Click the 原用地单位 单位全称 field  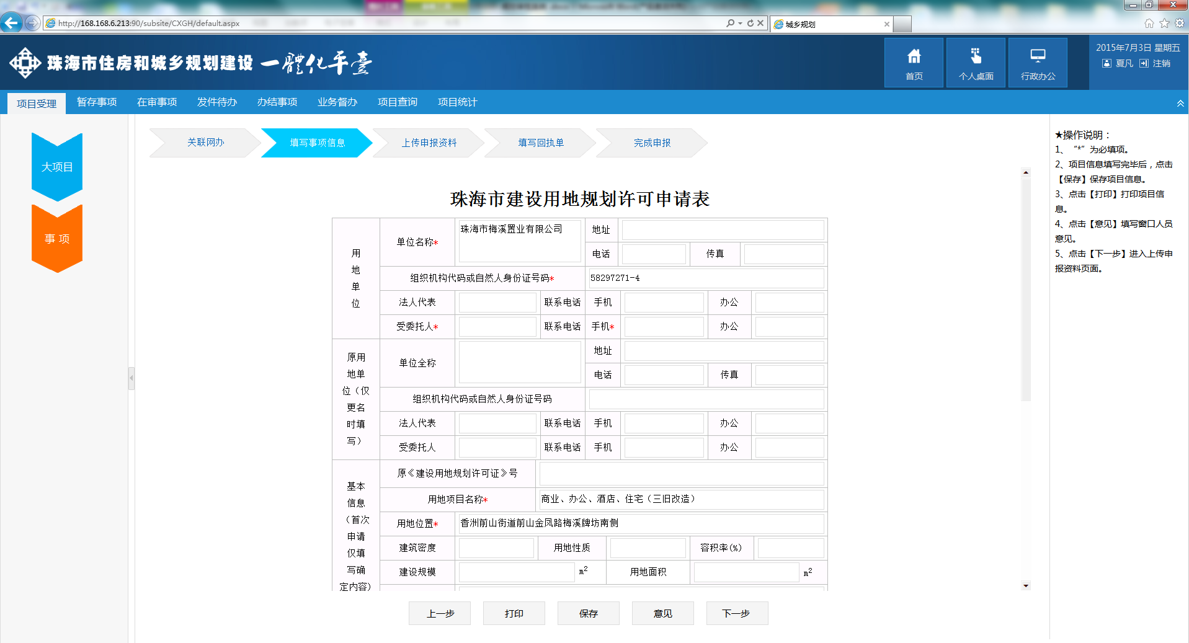tap(520, 362)
